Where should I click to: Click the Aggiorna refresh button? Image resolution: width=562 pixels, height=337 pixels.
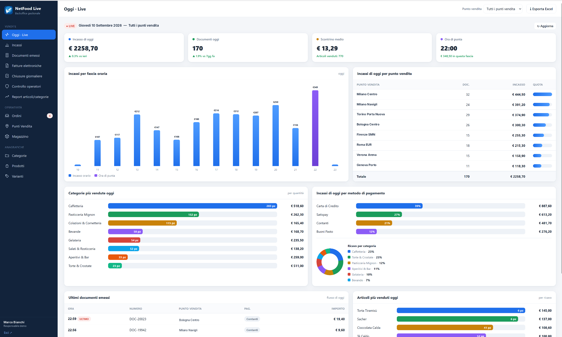[x=545, y=26]
